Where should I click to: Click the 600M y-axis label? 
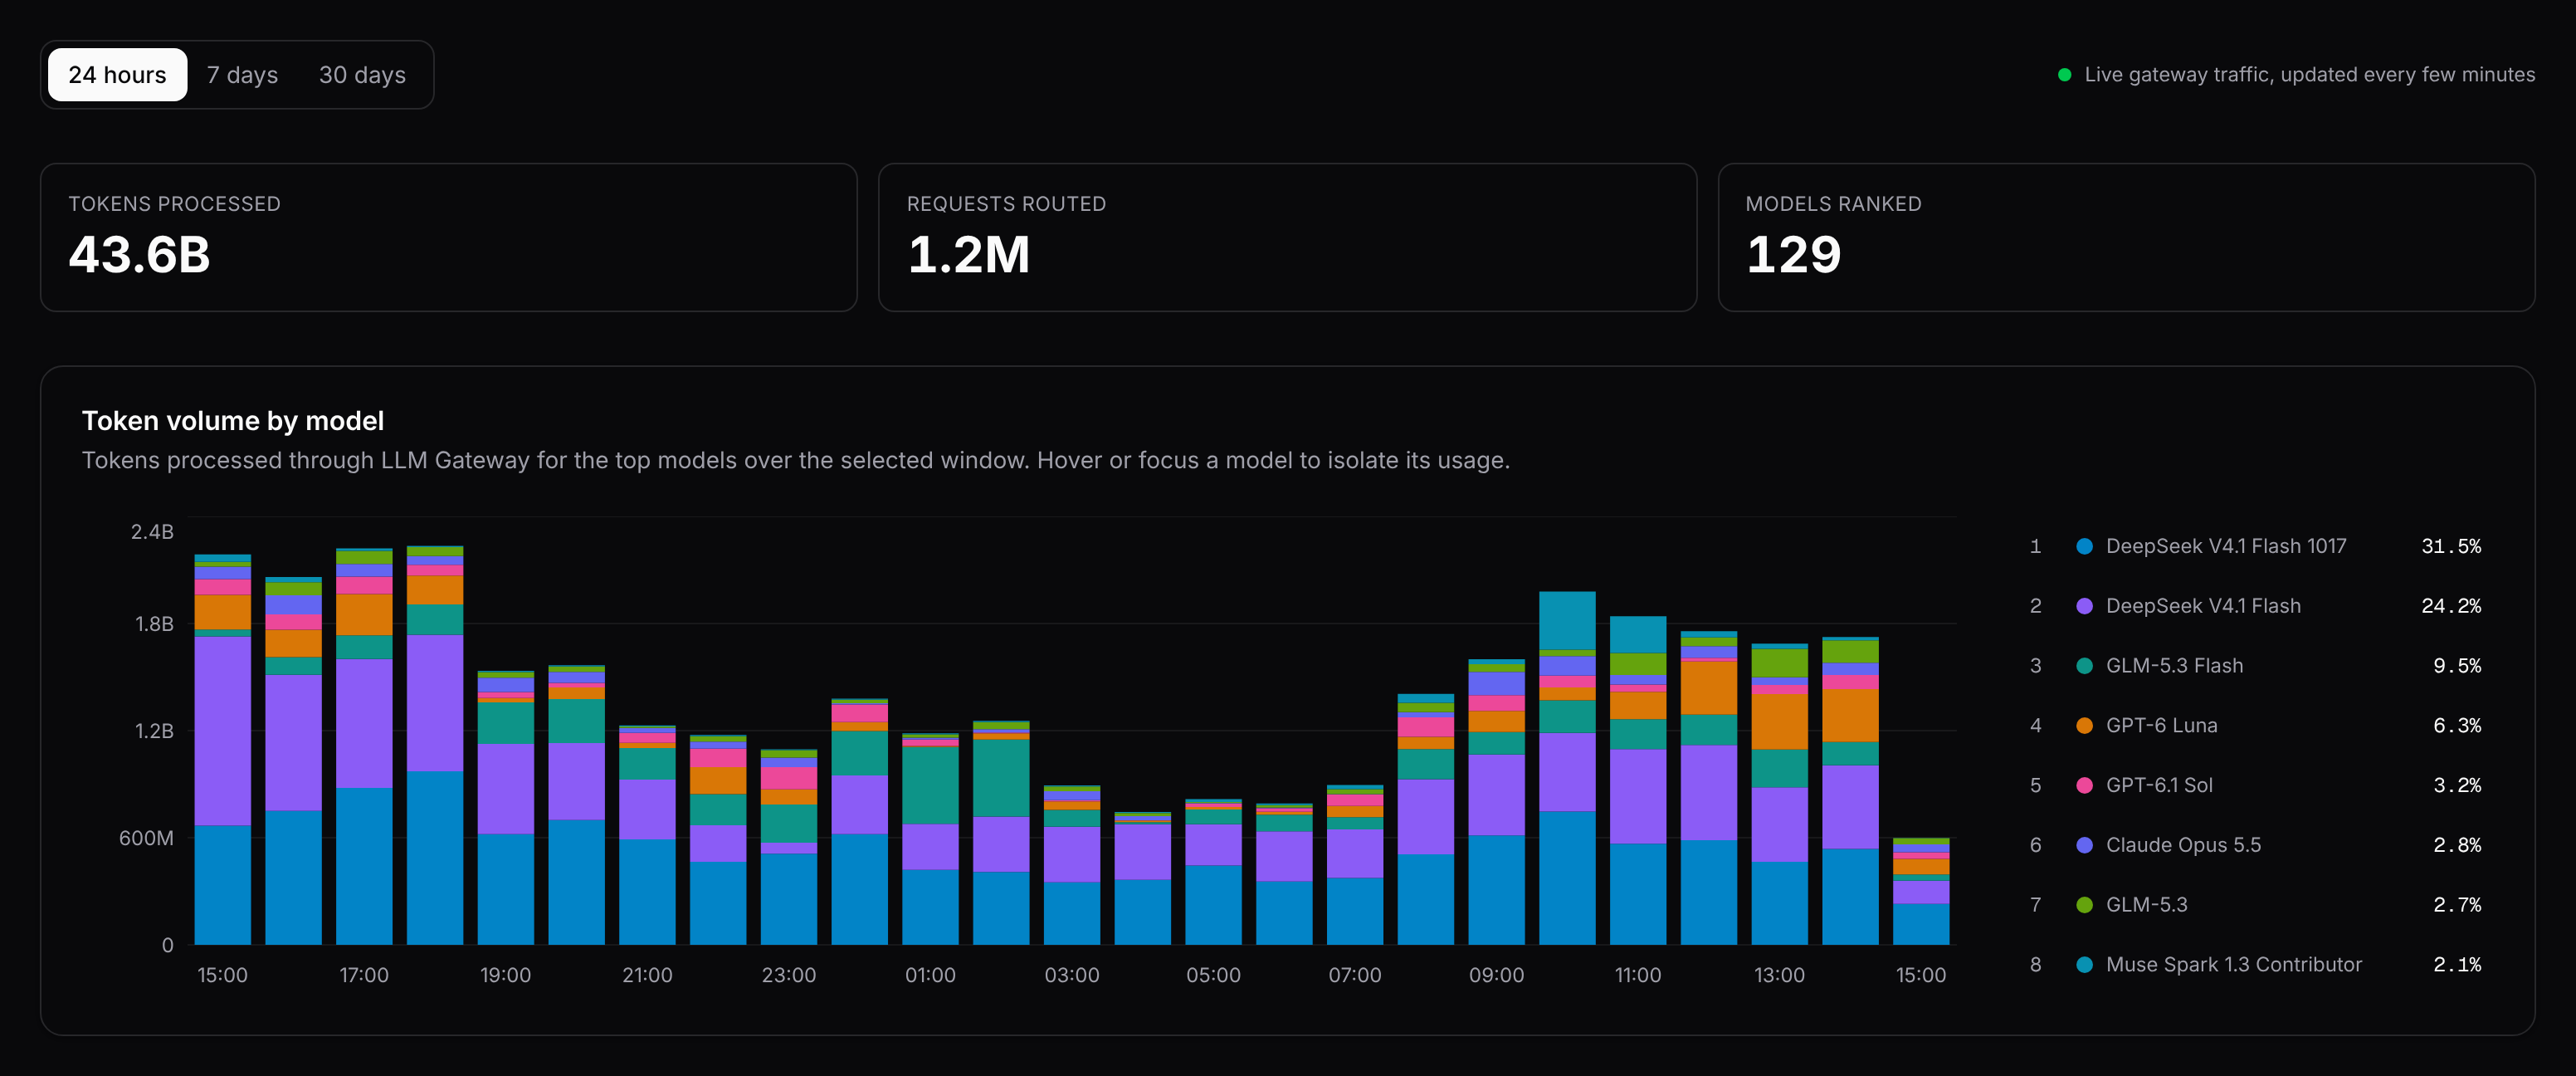pyautogui.click(x=146, y=838)
